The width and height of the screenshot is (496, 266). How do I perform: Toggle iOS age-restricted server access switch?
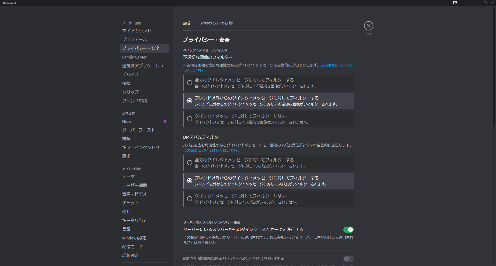point(348,259)
